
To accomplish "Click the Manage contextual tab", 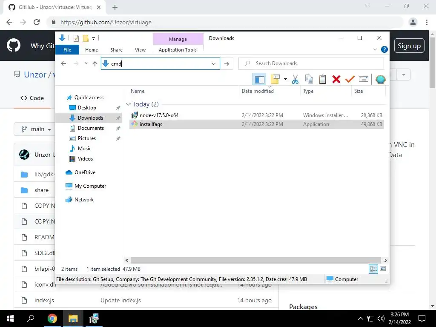I will (178, 39).
